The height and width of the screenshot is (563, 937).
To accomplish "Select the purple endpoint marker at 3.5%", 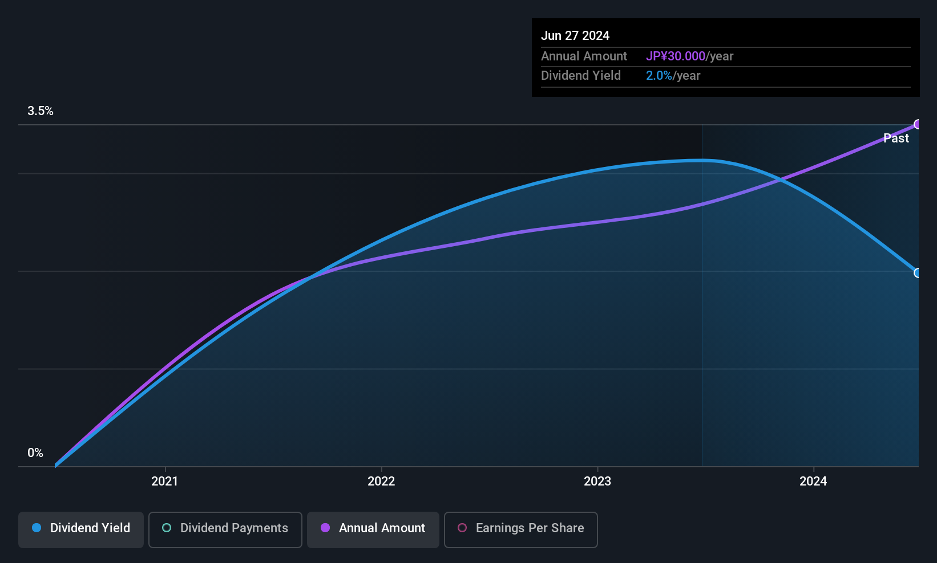I will (x=918, y=124).
